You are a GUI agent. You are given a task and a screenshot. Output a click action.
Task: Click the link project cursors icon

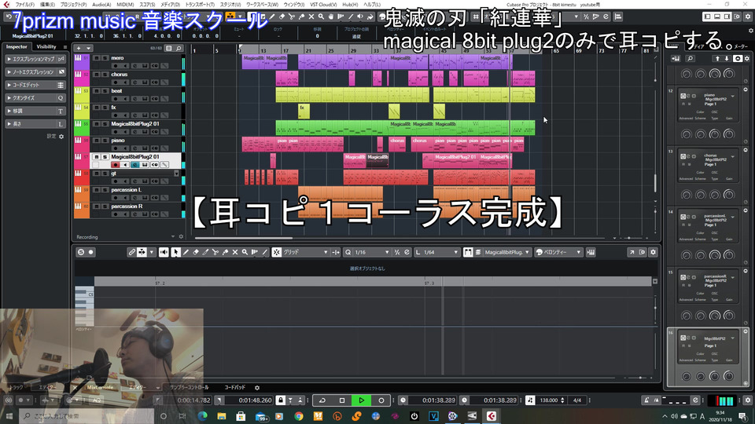[x=131, y=252]
